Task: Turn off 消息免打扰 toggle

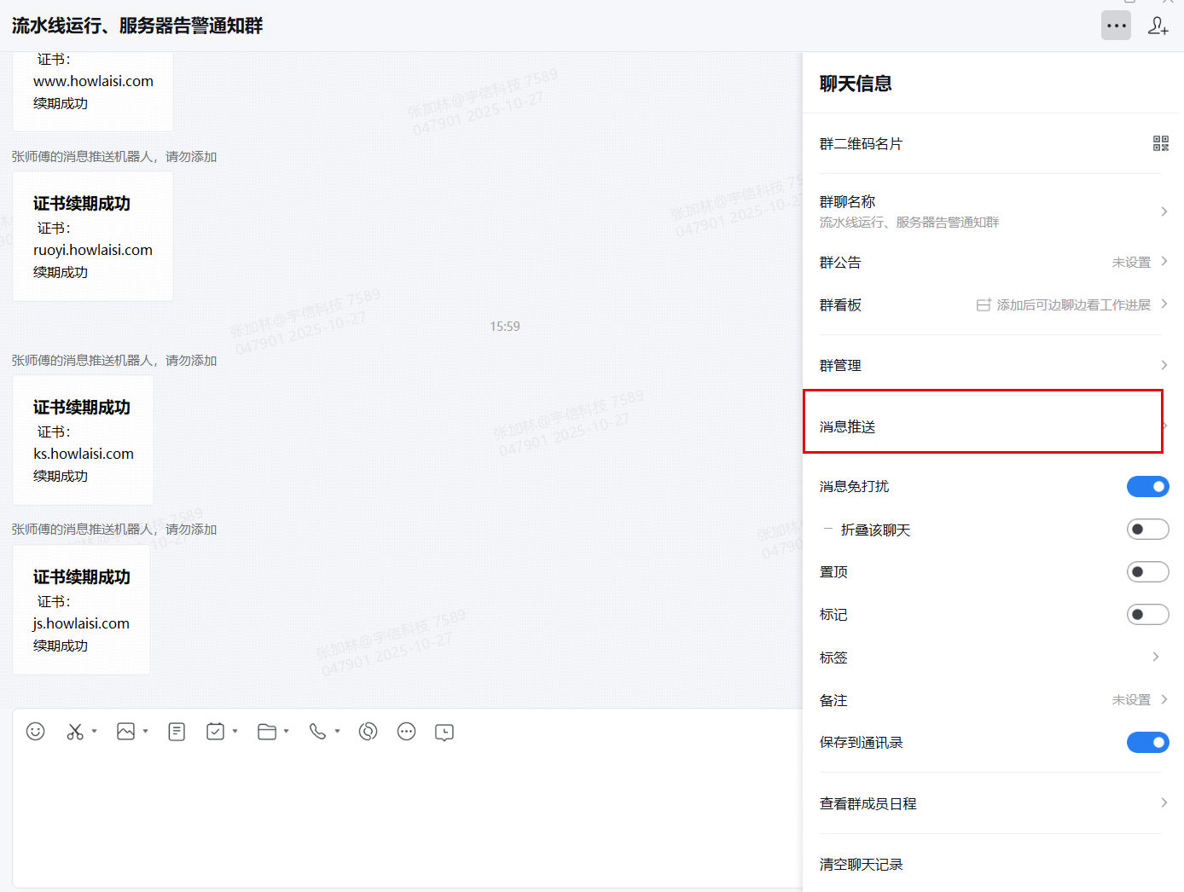Action: (1147, 486)
